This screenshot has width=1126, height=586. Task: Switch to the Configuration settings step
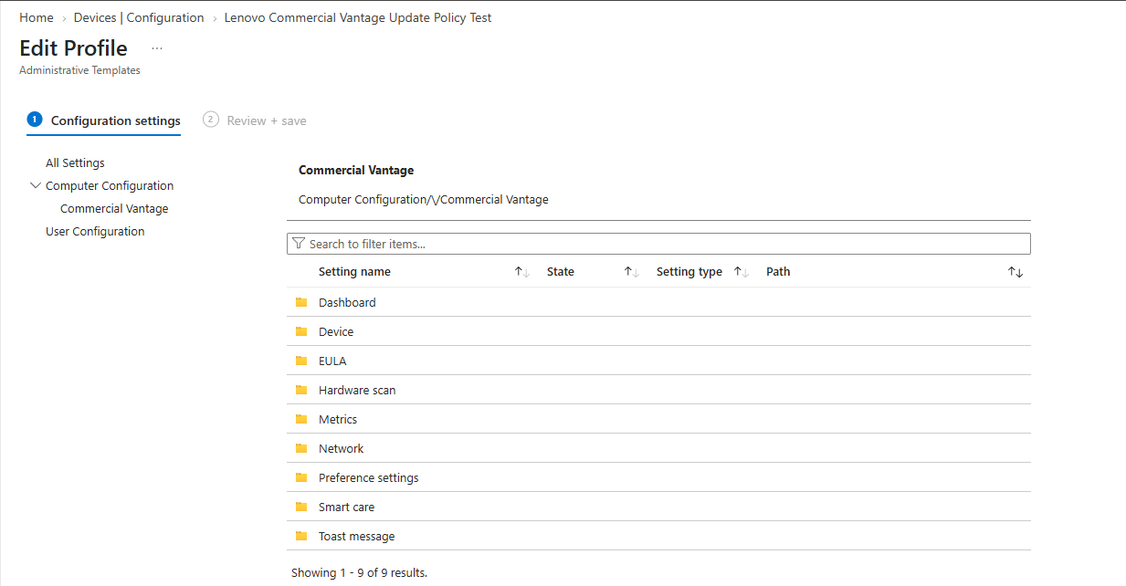[104, 120]
